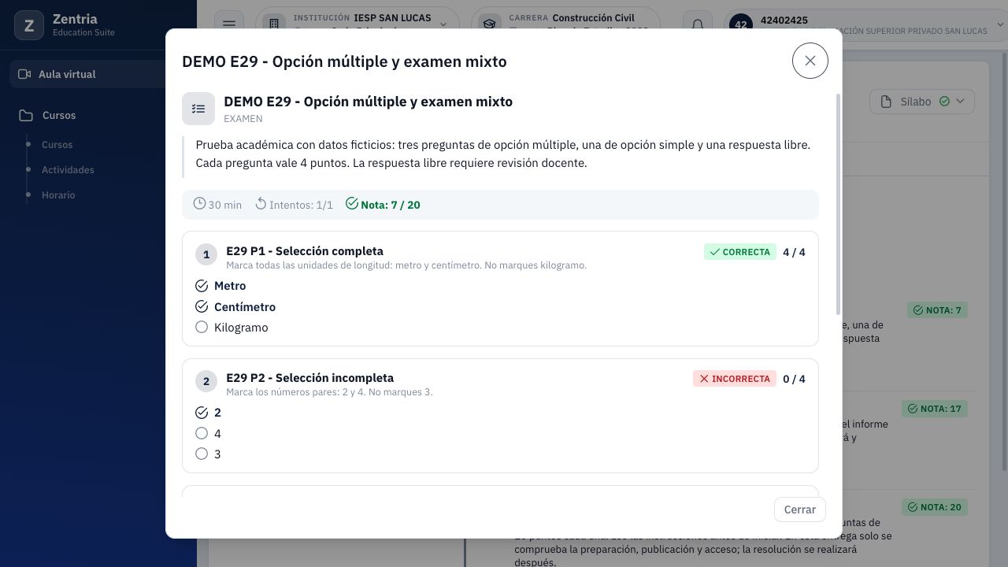The width and height of the screenshot is (1008, 567).
Task: Open Actividades in the sidebar
Action: 68,170
